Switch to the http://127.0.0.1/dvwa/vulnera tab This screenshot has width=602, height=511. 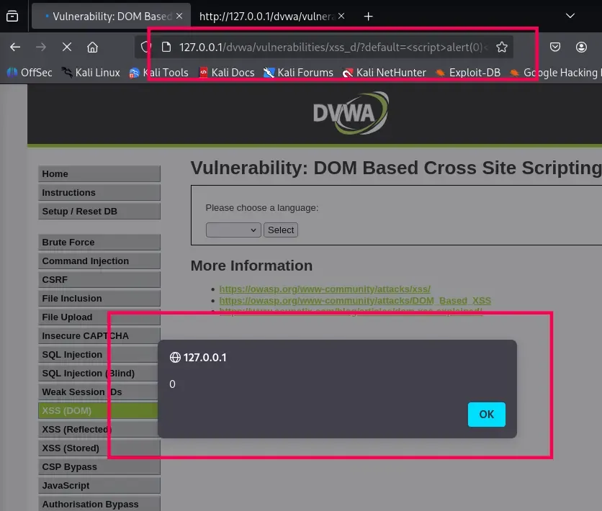[267, 16]
